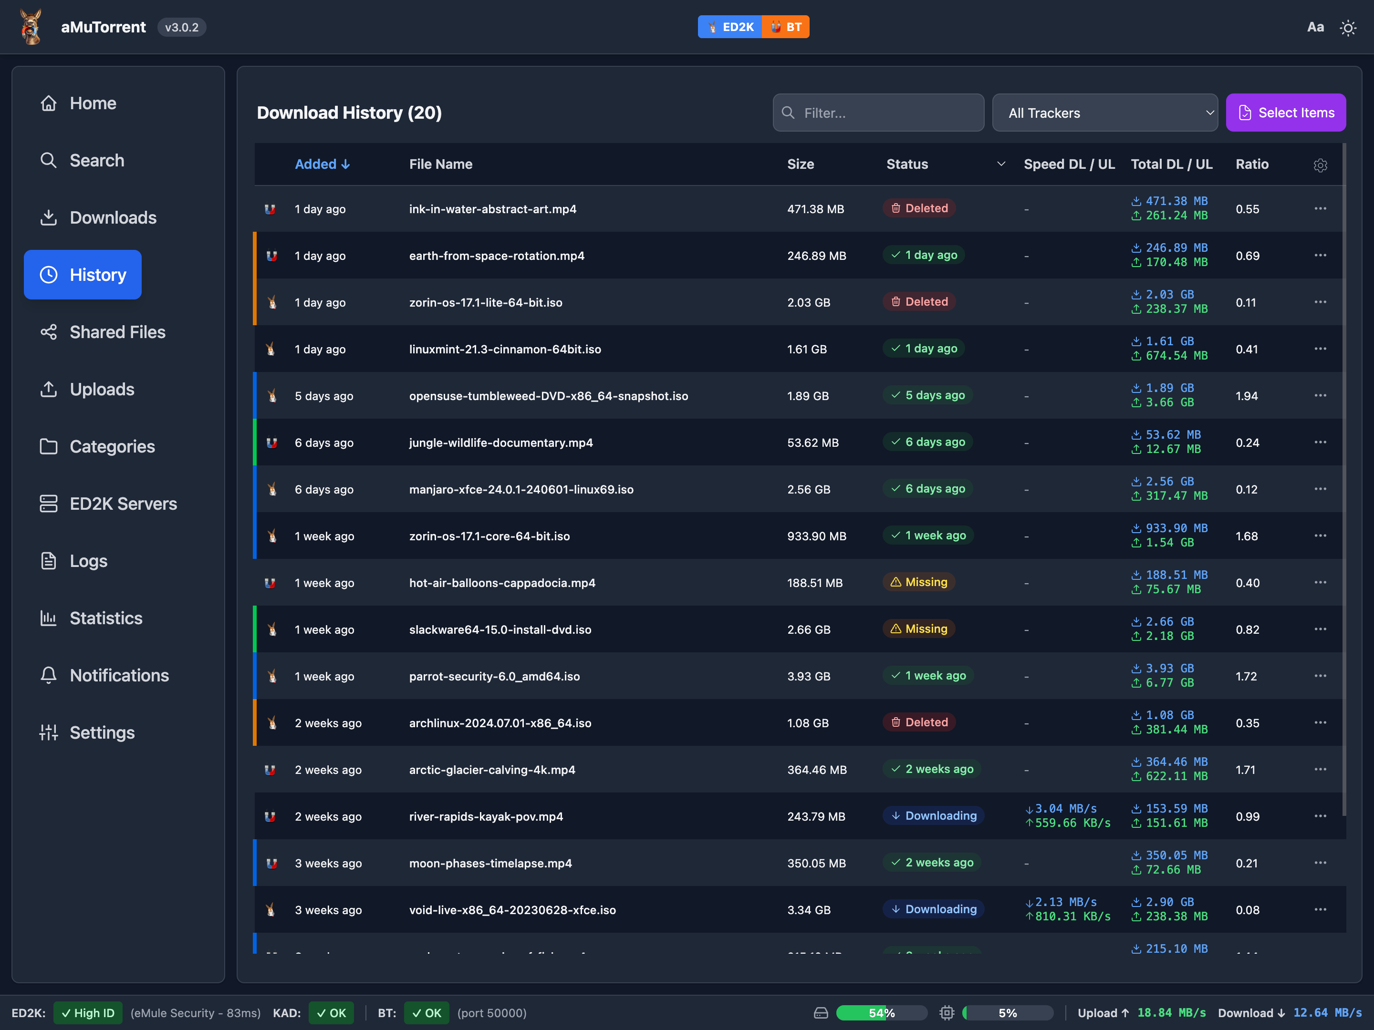Toggle light/dark theme sun icon

pos(1347,28)
